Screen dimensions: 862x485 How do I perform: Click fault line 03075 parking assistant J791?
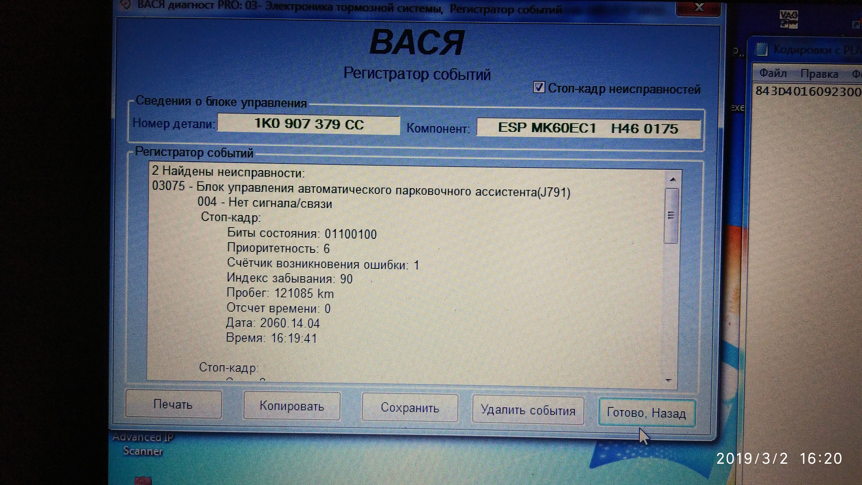pyautogui.click(x=361, y=189)
